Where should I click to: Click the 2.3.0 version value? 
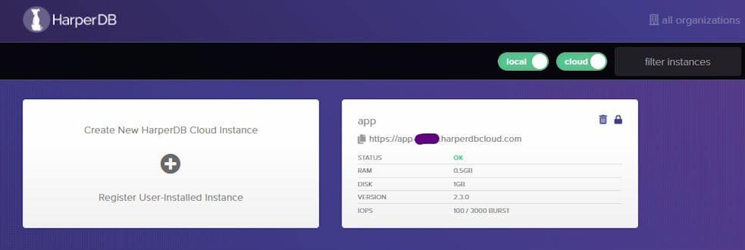coord(461,197)
